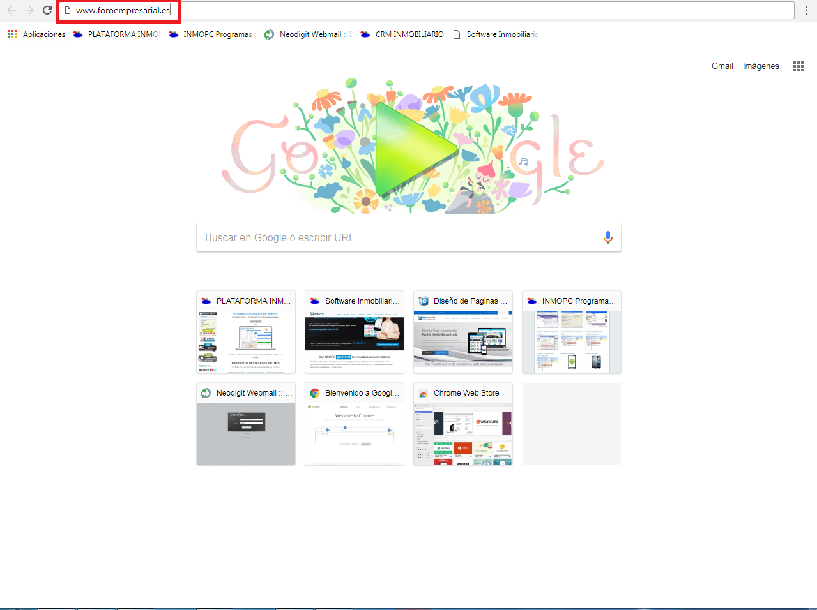The image size is (817, 610).
Task: Open the INMOPC Programas bookmark
Action: tap(211, 34)
